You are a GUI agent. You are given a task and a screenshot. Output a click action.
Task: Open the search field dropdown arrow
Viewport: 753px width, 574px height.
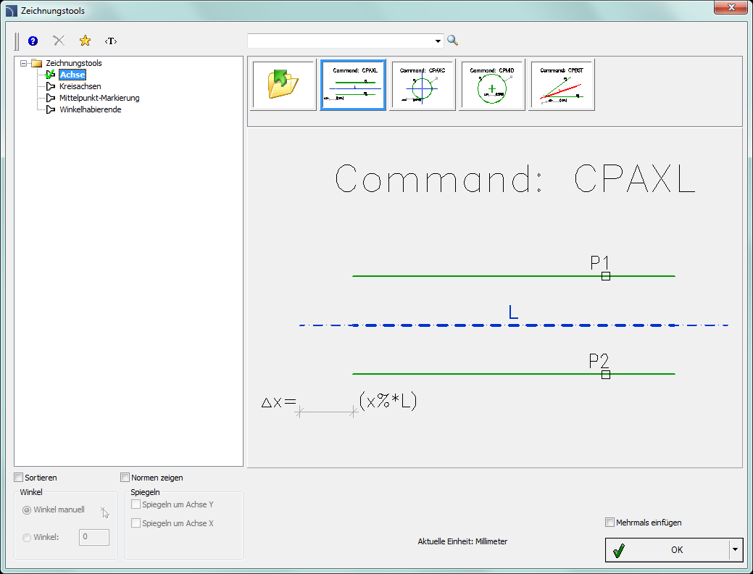pos(438,41)
